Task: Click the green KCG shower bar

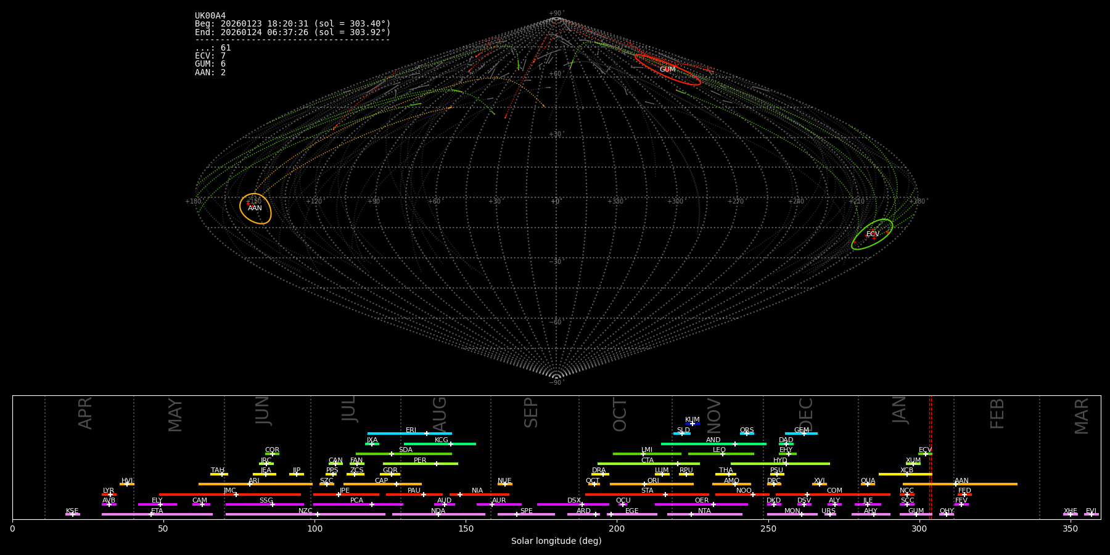Action: tap(440, 444)
